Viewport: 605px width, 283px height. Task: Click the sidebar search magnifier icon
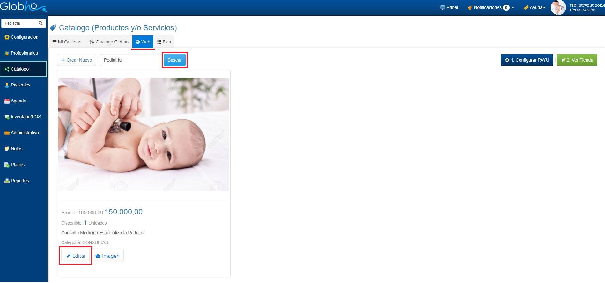pos(41,23)
